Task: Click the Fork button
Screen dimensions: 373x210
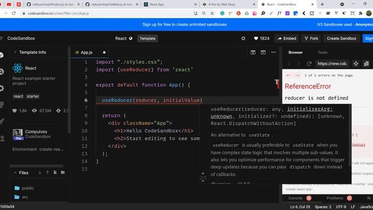Action: click(311, 38)
